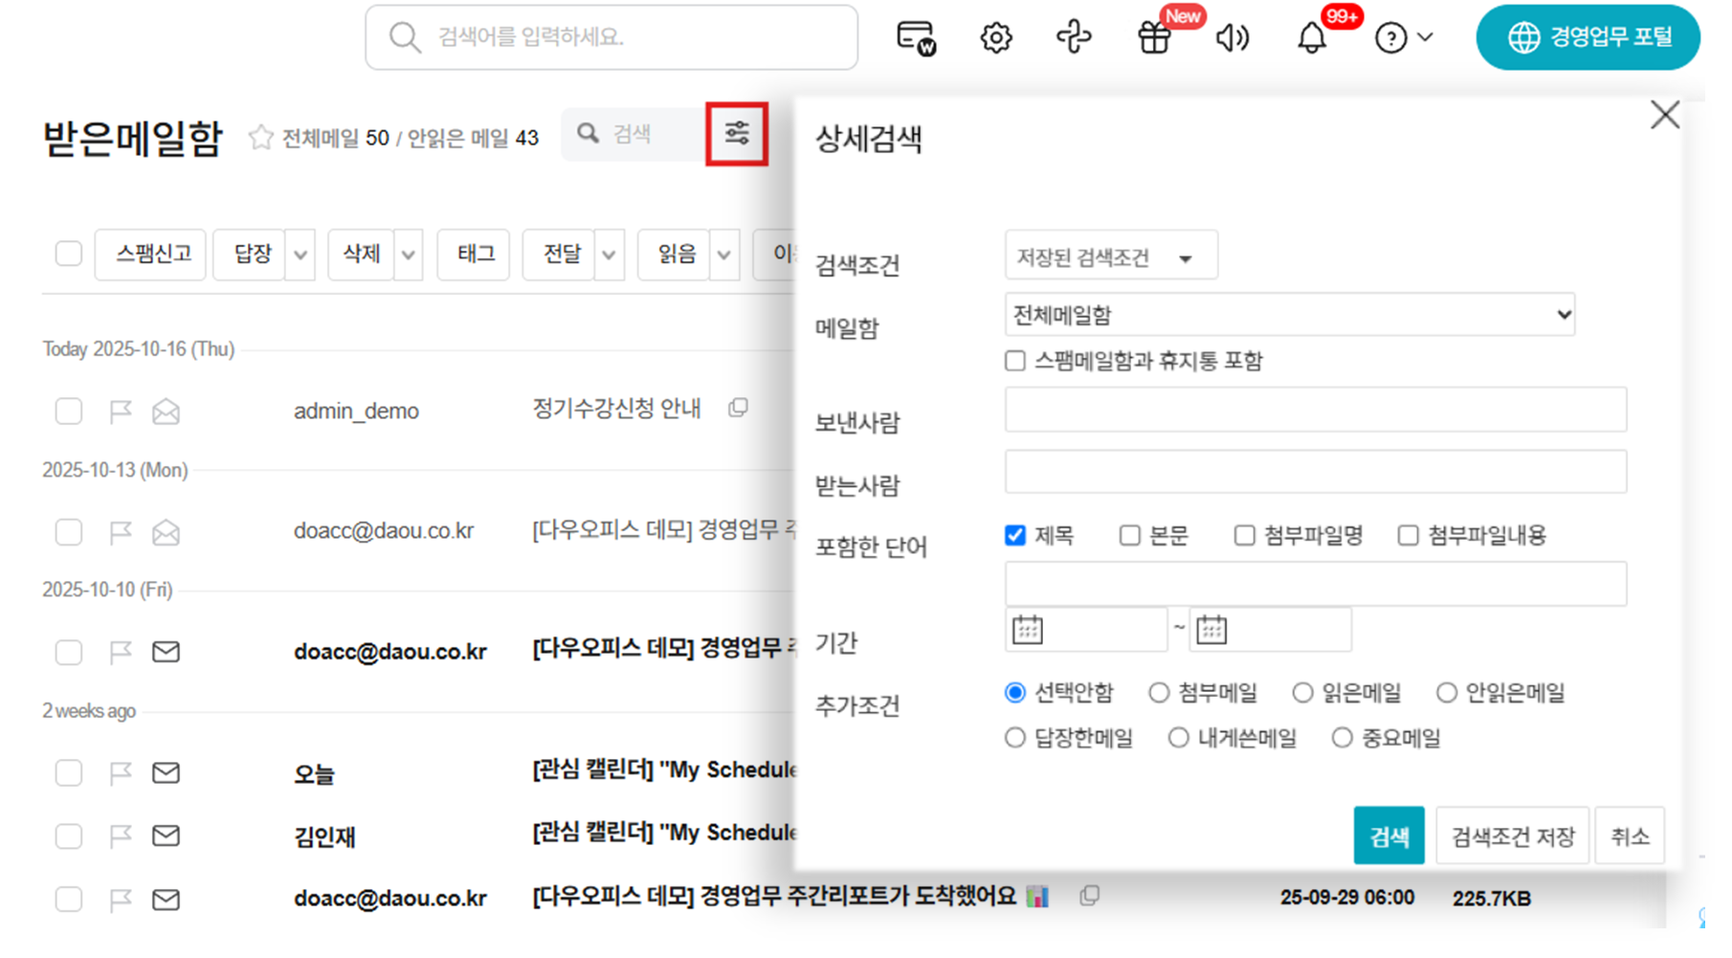Click into the 보낸사람 input field
This screenshot has height=958, width=1732.
(x=1315, y=410)
